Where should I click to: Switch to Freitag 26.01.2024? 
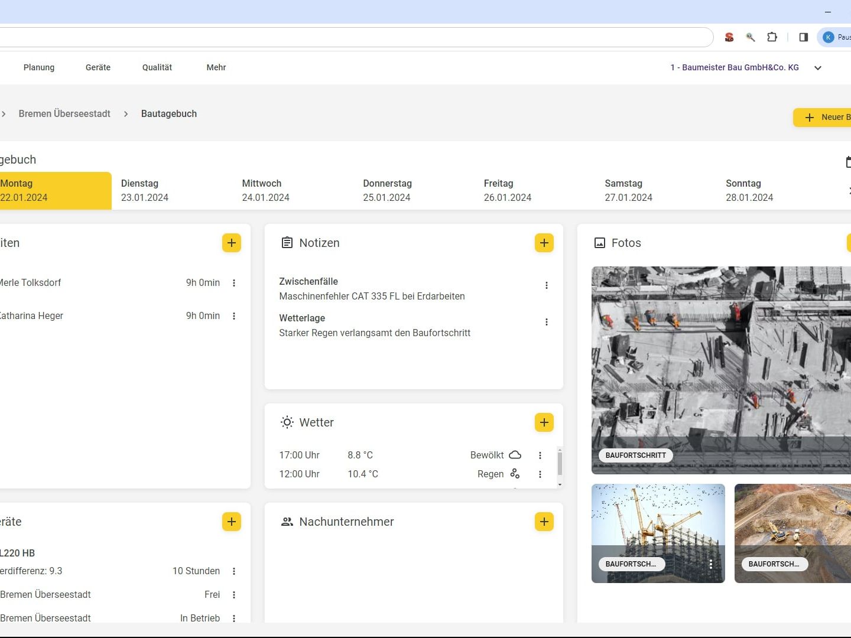coord(535,191)
